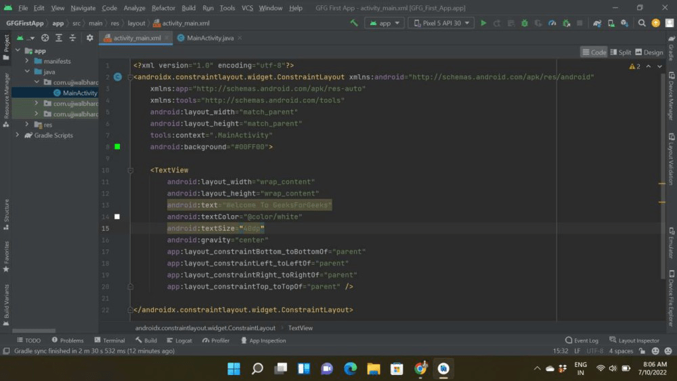Open the Device Manager right sidebar tab

point(671,96)
